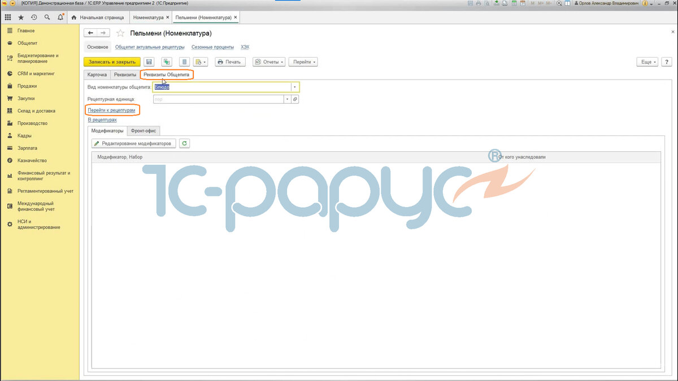The width and height of the screenshot is (678, 381).
Task: Switch to Номенклатура tab
Action: [149, 17]
